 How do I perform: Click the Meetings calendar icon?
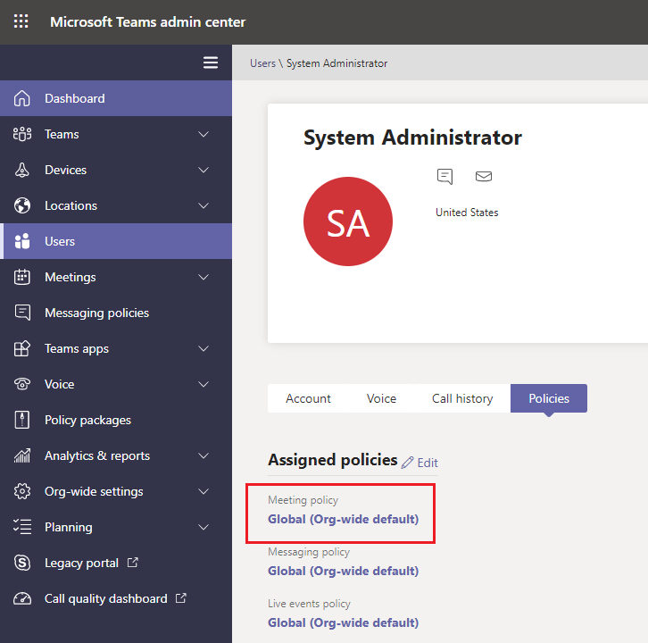pyautogui.click(x=22, y=277)
